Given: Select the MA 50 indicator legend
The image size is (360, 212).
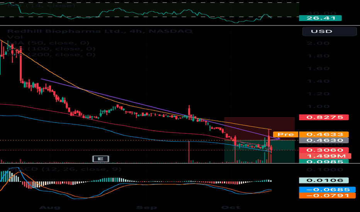Looking at the screenshot, I should [x=48, y=43].
